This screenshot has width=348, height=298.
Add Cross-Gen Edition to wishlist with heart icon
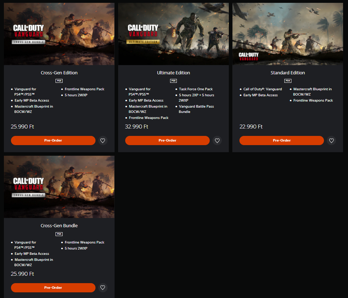click(x=103, y=141)
